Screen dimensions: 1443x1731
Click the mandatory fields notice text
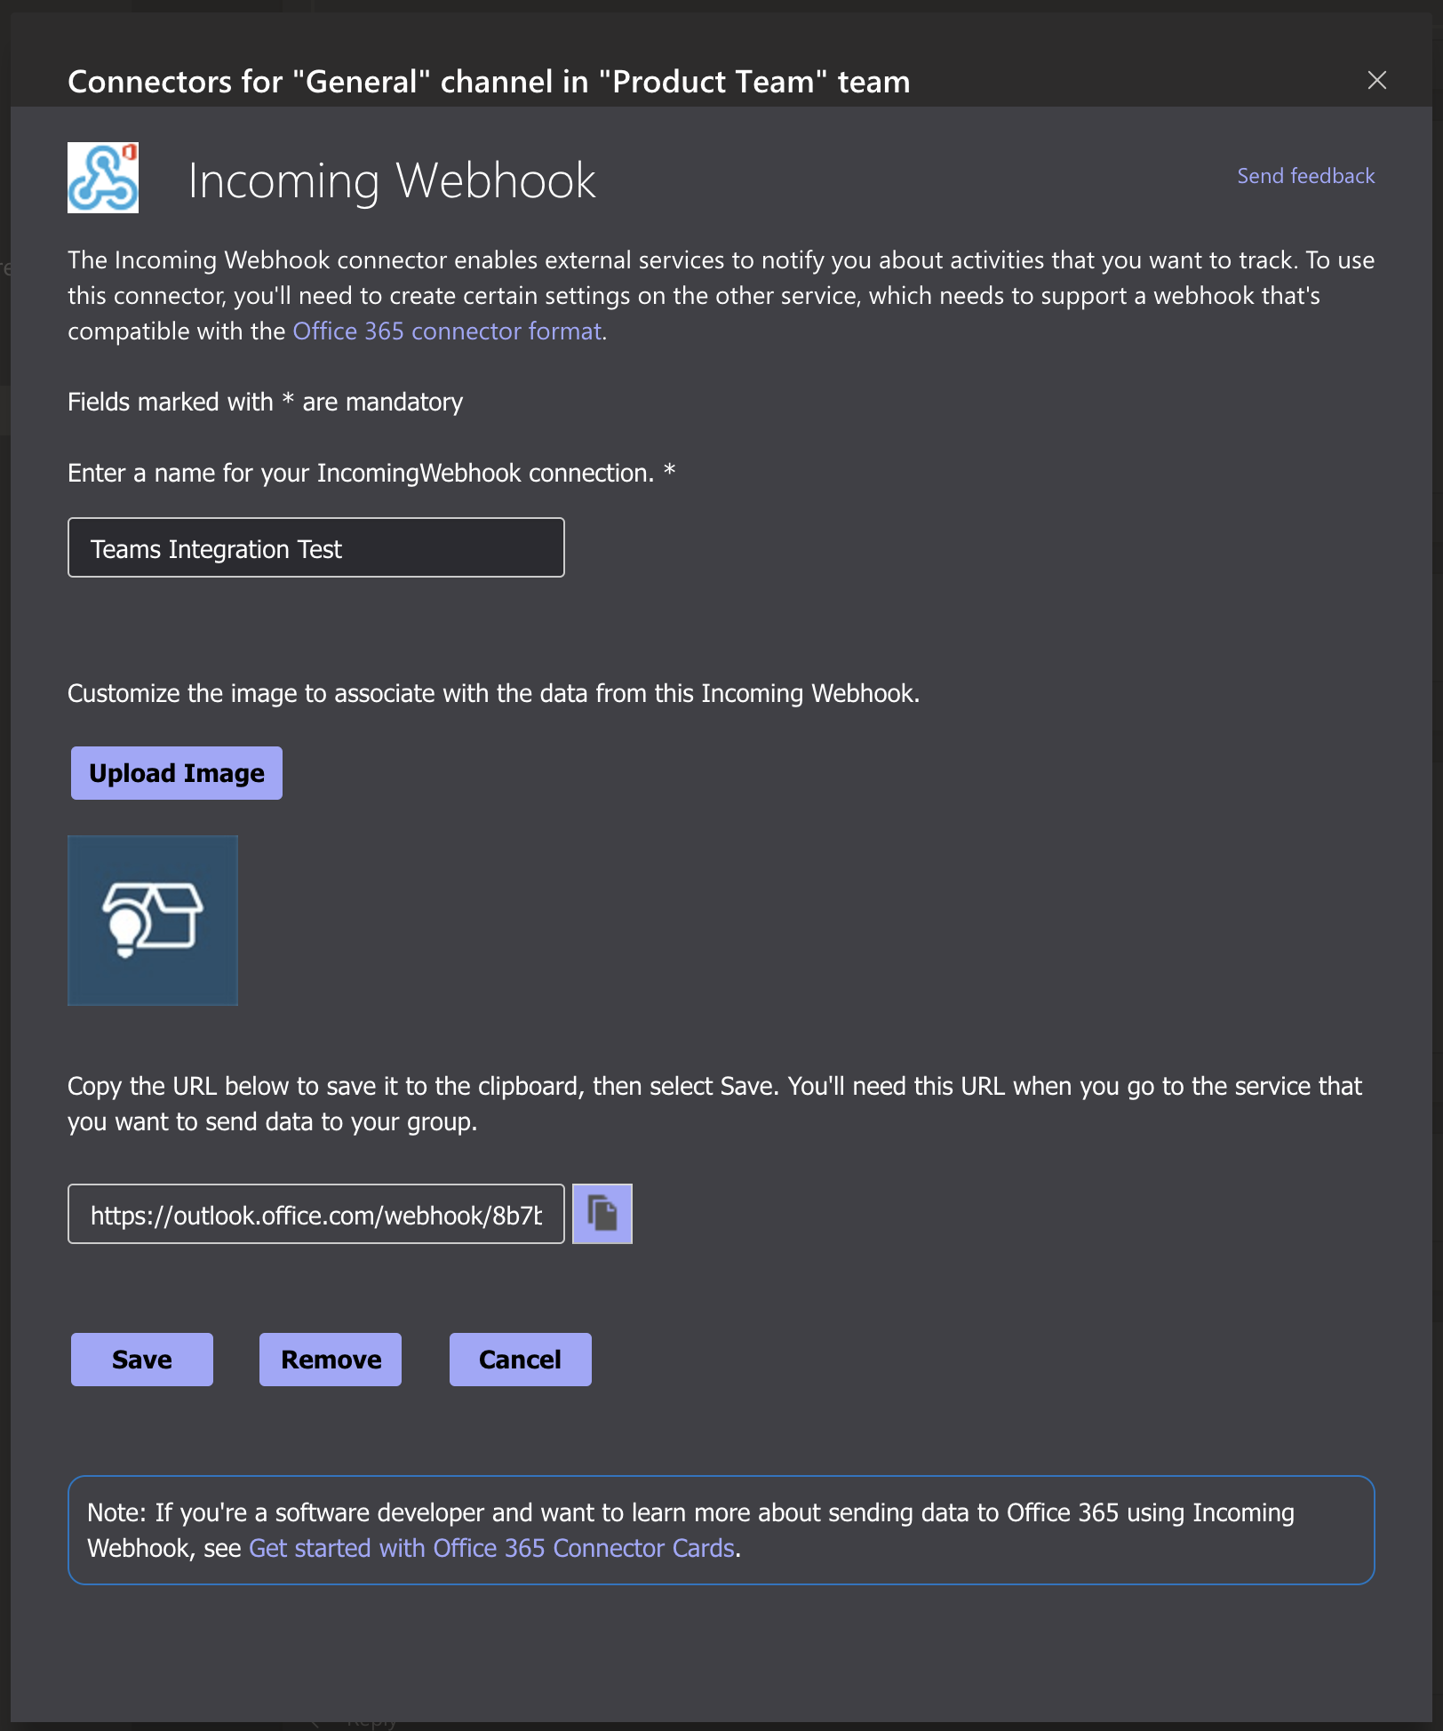(x=265, y=402)
